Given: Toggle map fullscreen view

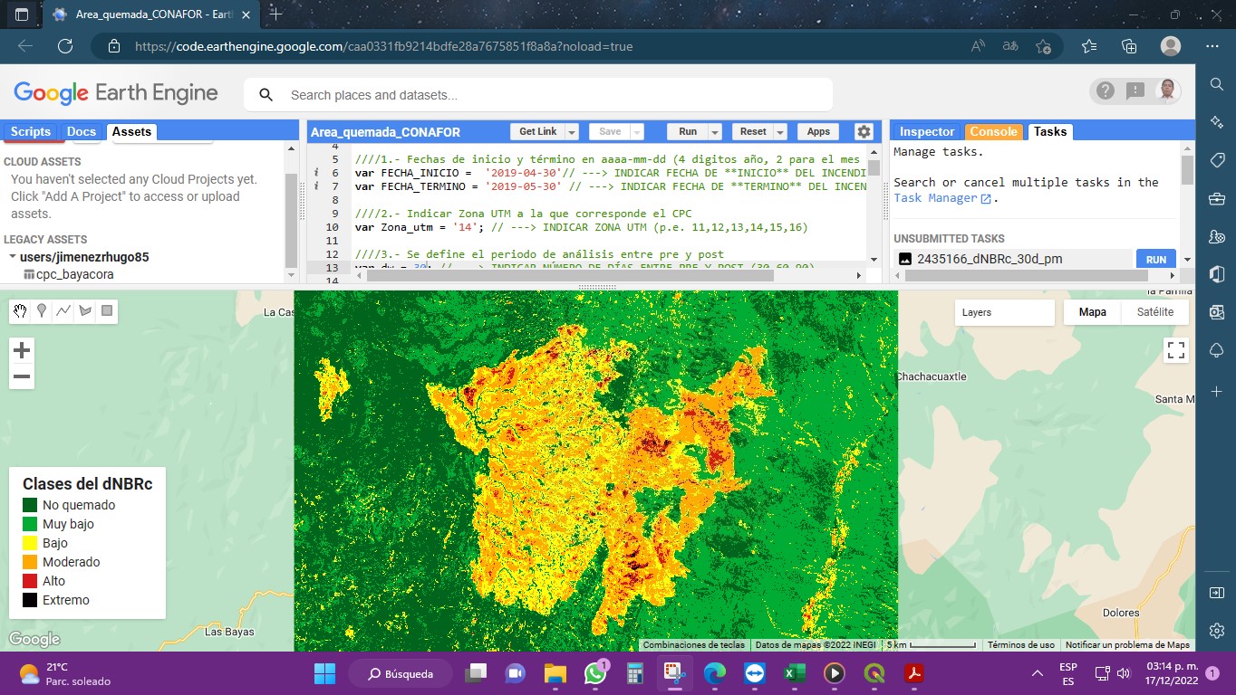Looking at the screenshot, I should point(1176,350).
